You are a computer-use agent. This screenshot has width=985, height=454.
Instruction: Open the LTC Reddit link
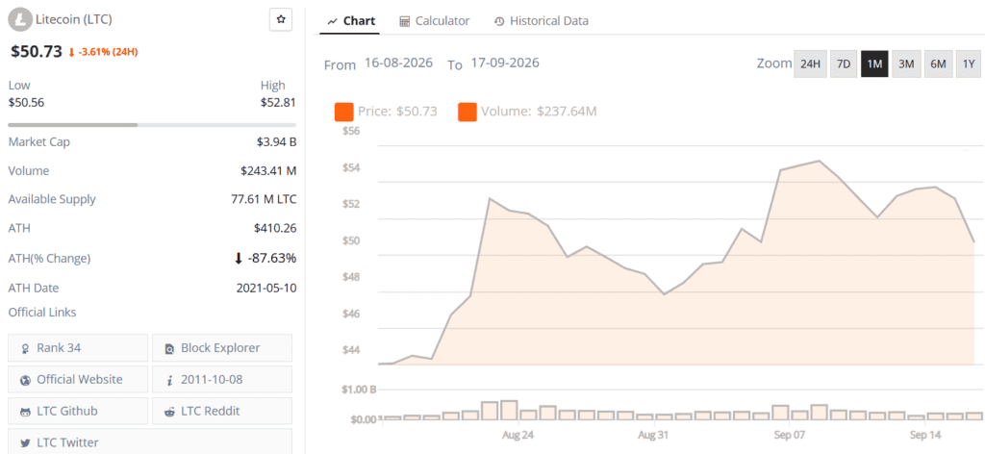[222, 412]
